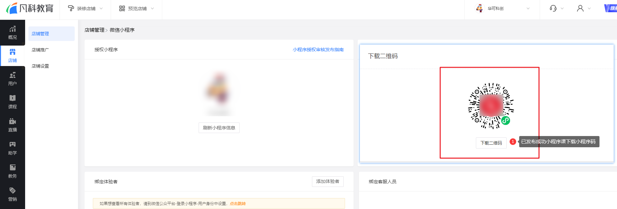Click the 店铺管理 breadcrumb link

point(95,30)
